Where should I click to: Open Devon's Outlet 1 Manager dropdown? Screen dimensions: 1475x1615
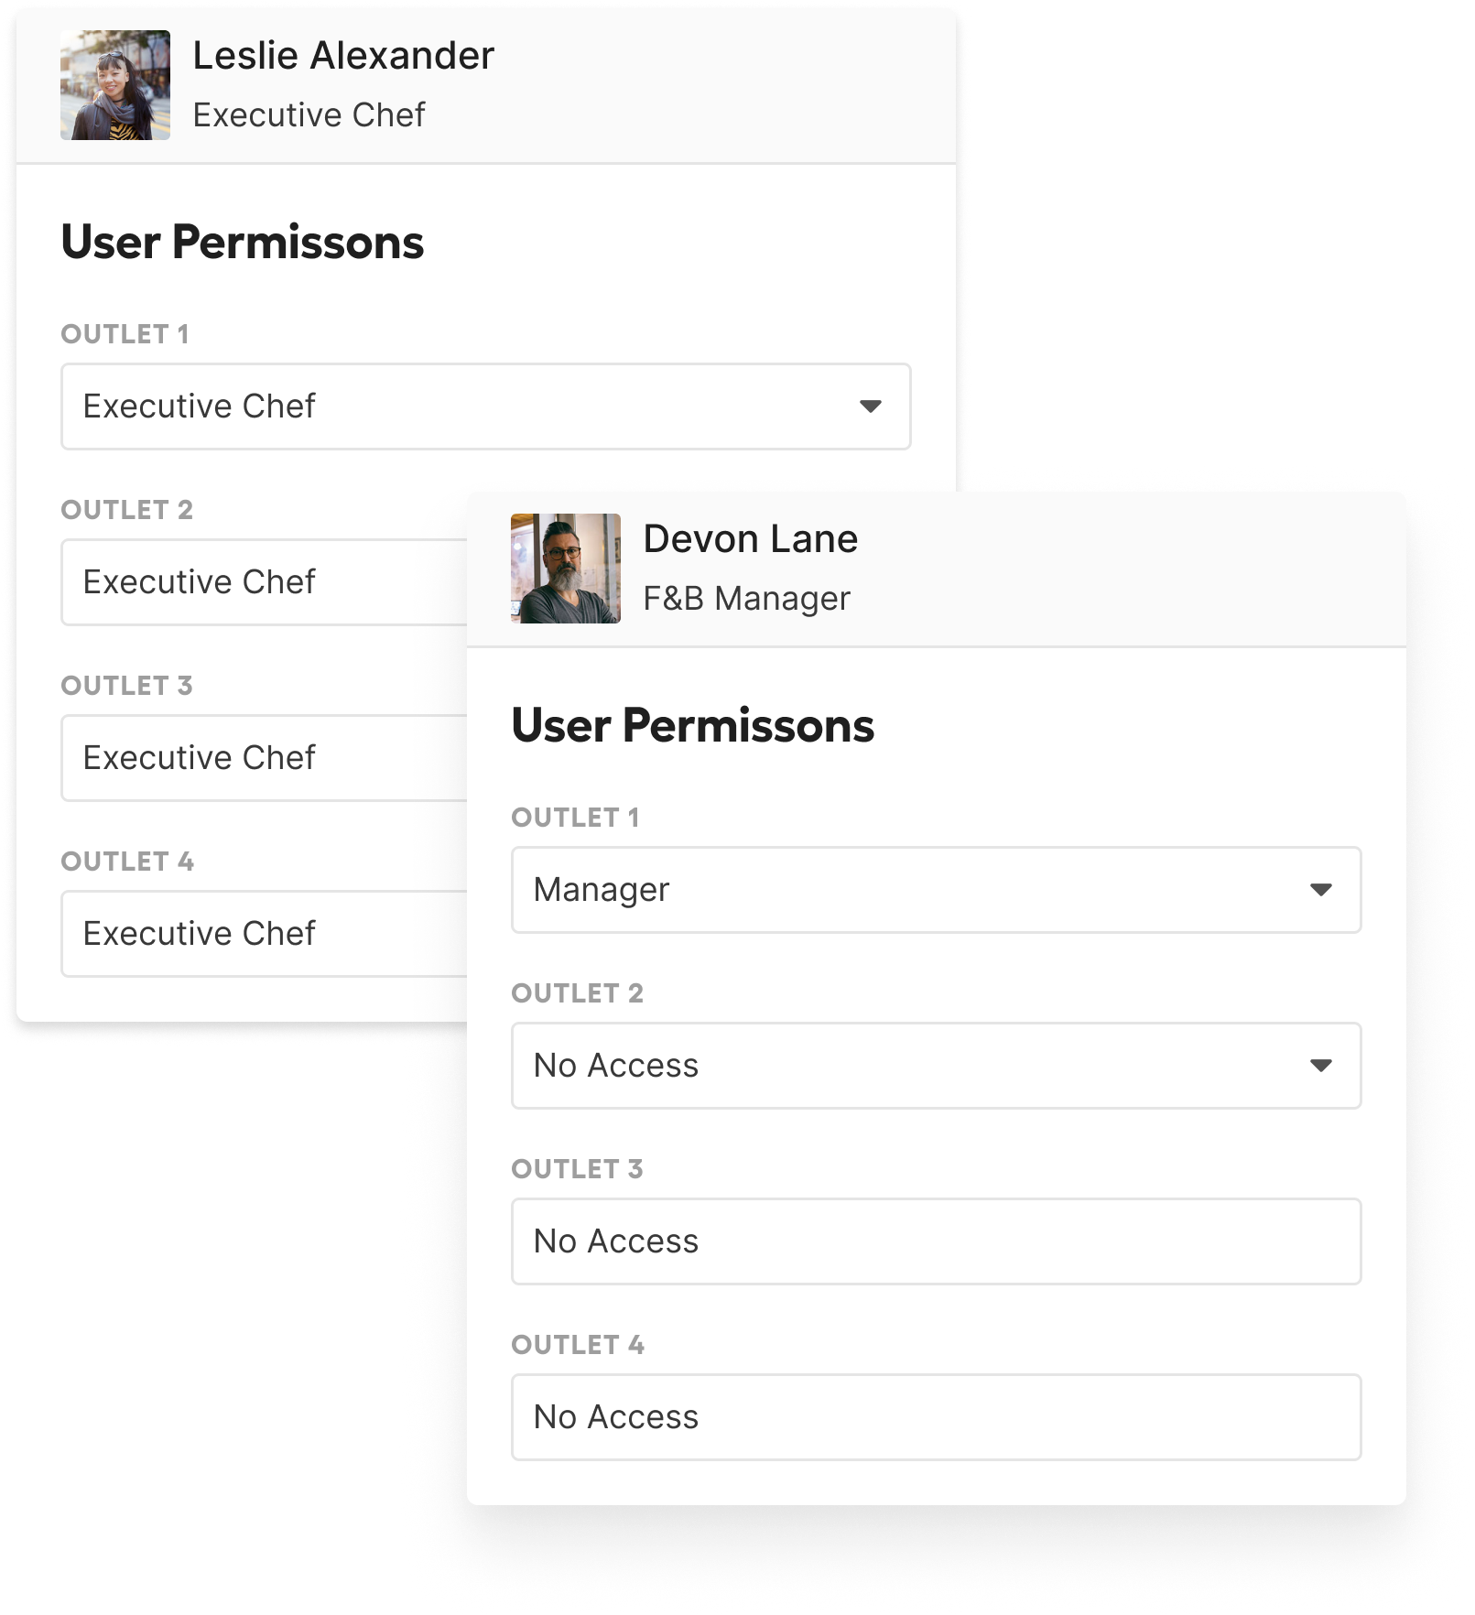[936, 890]
